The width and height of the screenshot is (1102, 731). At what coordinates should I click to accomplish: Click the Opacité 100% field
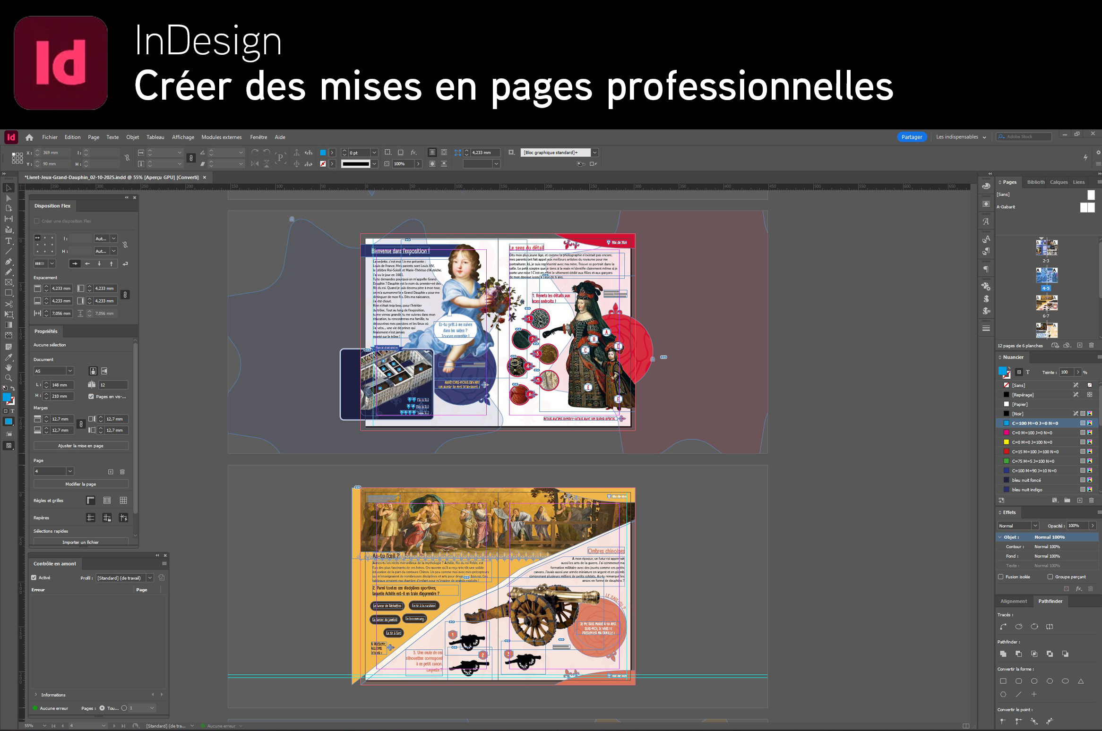pyautogui.click(x=1077, y=526)
